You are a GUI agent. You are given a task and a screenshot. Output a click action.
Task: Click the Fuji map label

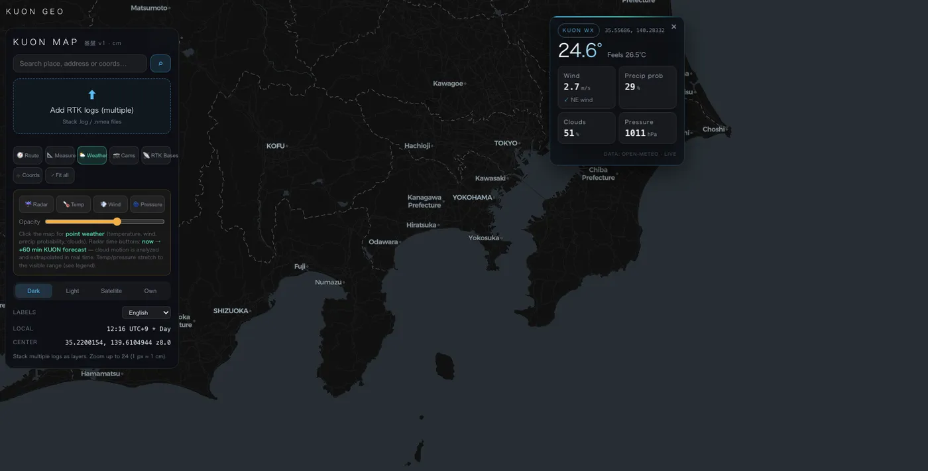pyautogui.click(x=300, y=267)
